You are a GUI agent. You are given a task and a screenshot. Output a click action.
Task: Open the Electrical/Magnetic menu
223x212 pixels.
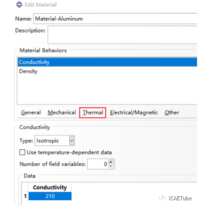pyautogui.click(x=134, y=113)
